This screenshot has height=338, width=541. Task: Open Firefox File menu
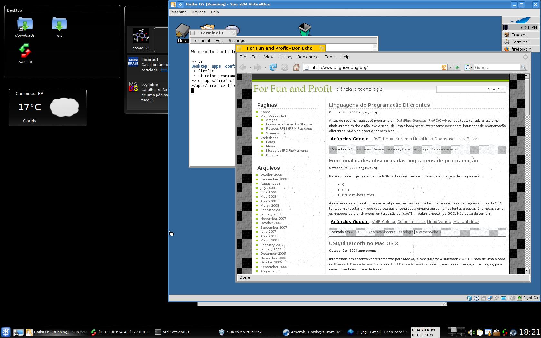(x=243, y=57)
